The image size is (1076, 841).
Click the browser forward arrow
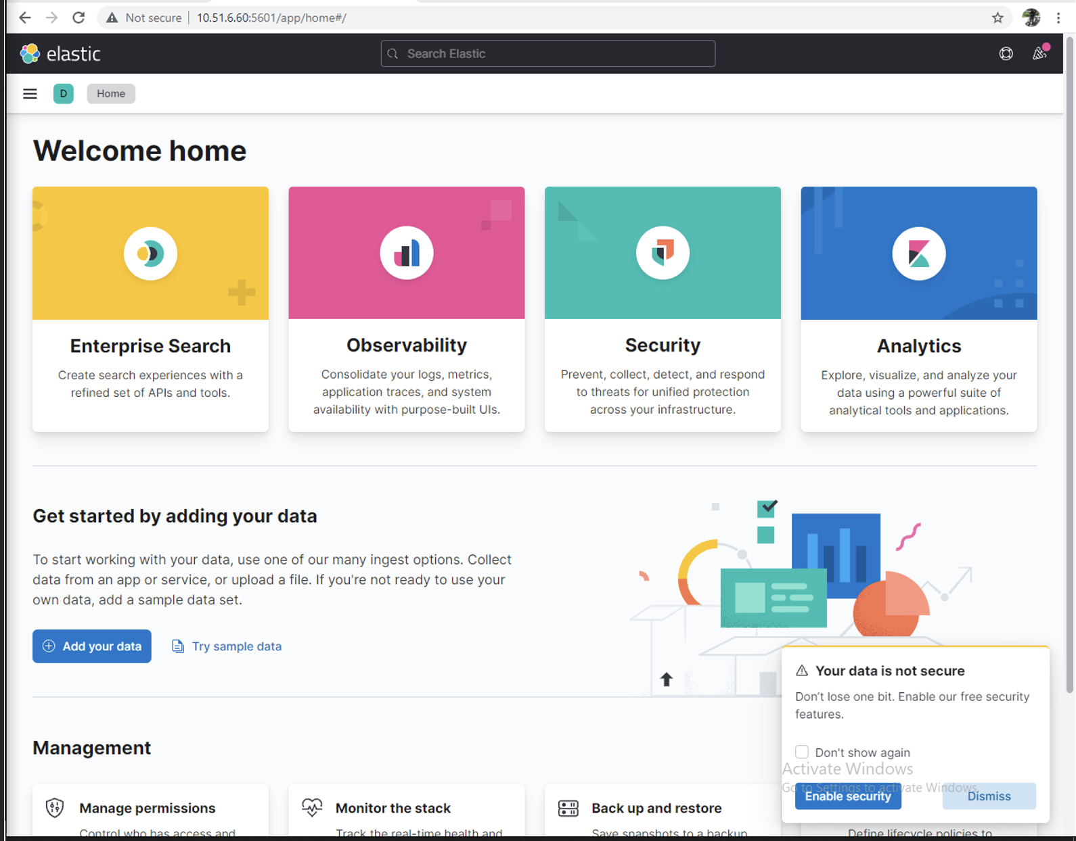pyautogui.click(x=52, y=18)
